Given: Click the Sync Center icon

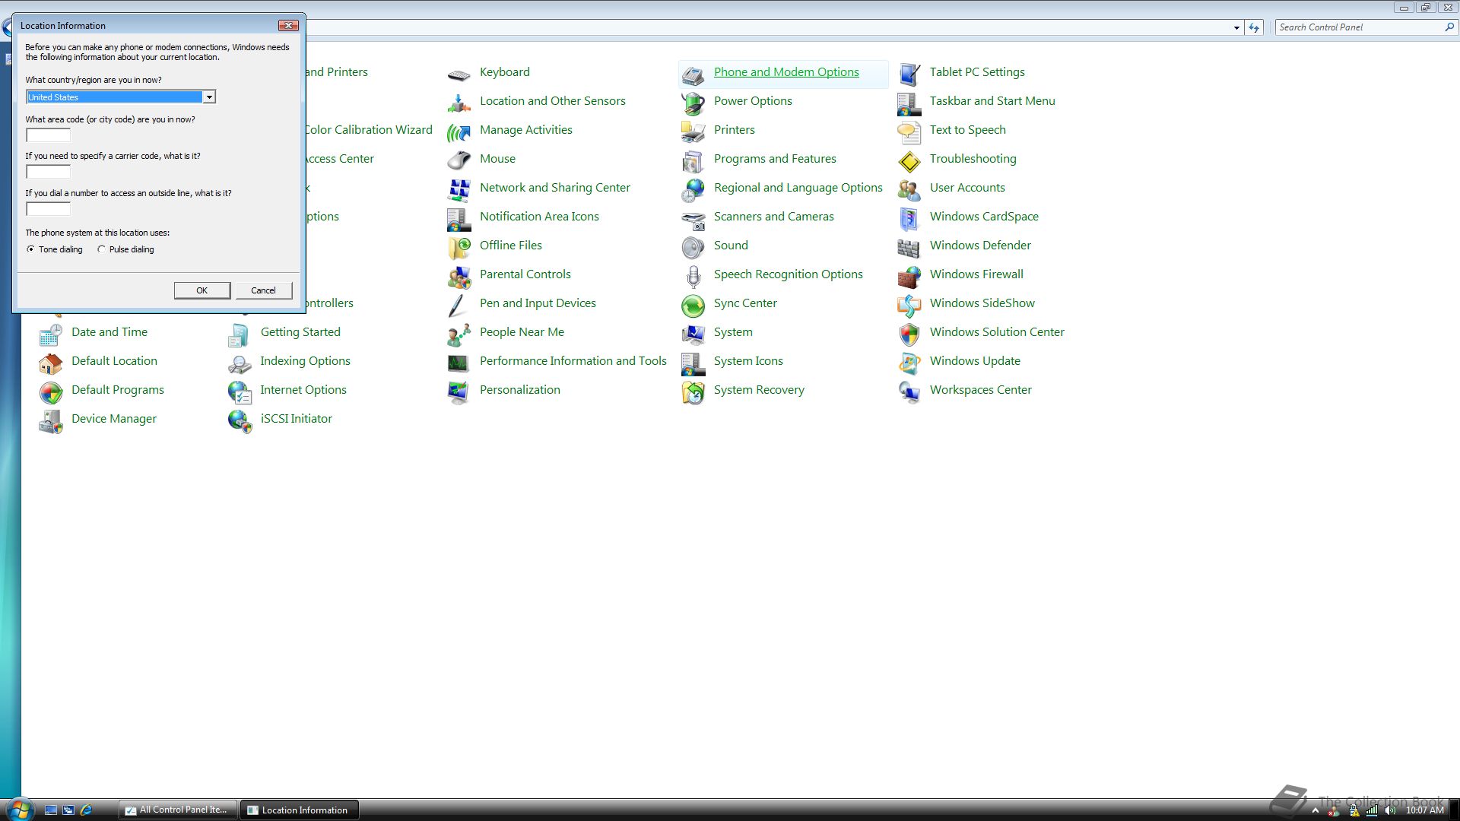Looking at the screenshot, I should click(x=693, y=306).
